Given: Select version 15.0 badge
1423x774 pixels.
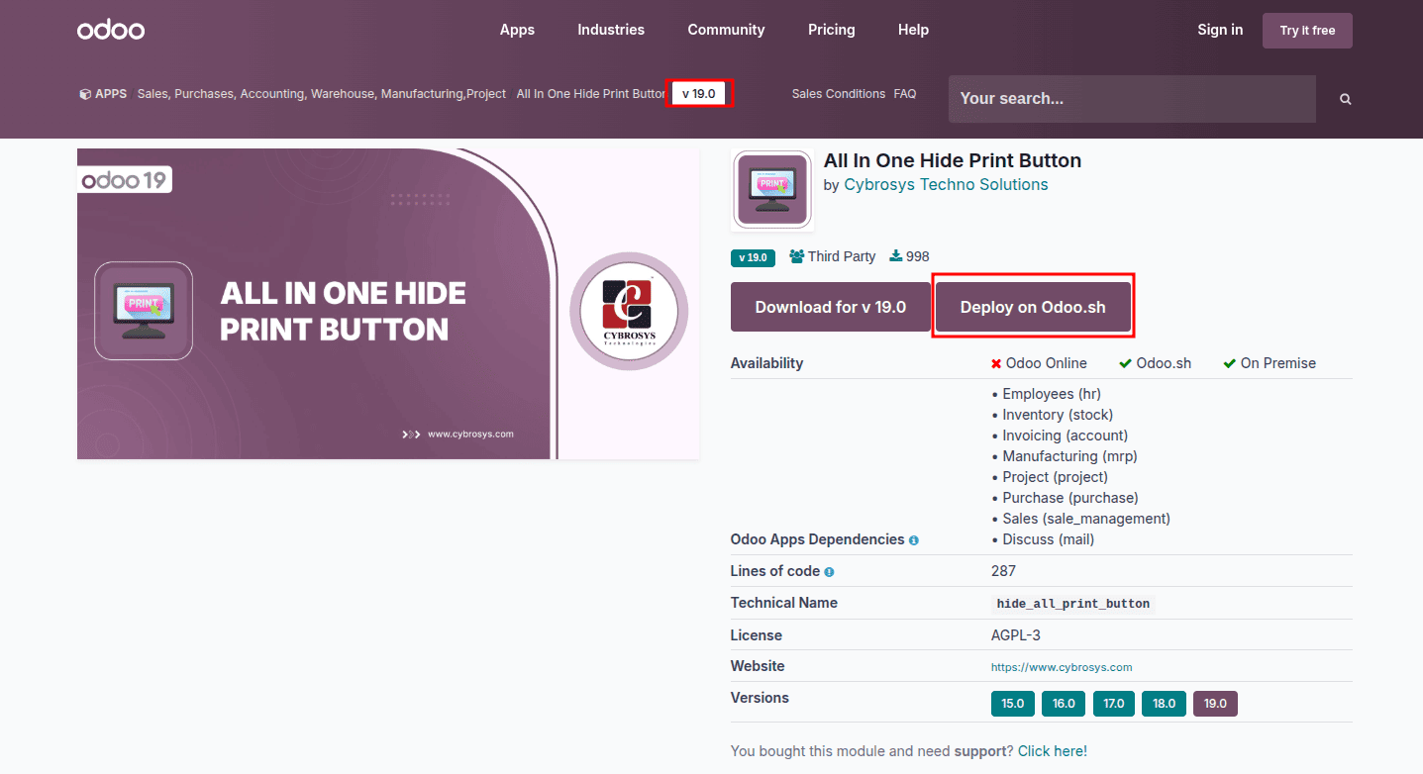Looking at the screenshot, I should click(x=1012, y=703).
